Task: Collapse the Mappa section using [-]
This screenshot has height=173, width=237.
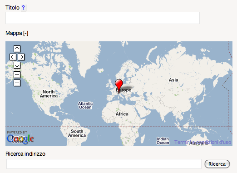Action: [x=25, y=33]
